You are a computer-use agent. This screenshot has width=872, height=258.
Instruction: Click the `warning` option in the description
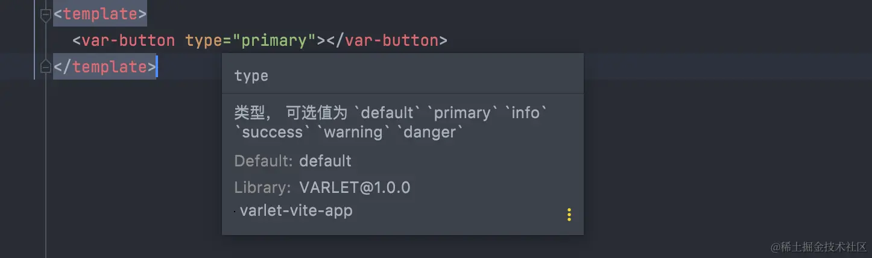353,131
